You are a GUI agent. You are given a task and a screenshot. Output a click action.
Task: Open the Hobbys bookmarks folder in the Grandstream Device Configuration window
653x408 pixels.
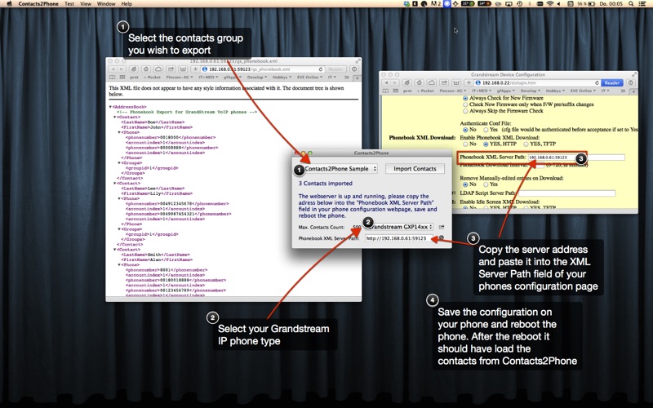pyautogui.click(x=555, y=91)
